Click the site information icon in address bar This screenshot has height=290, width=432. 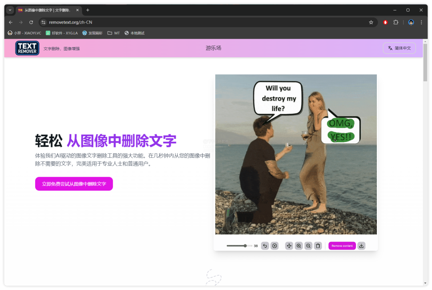click(44, 22)
